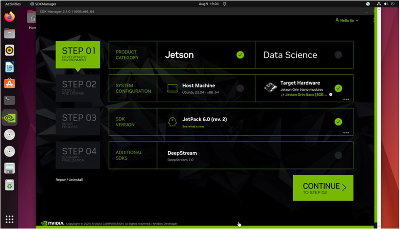Click the teal tray indicator icon
The image size is (400, 229).
tap(368, 4)
